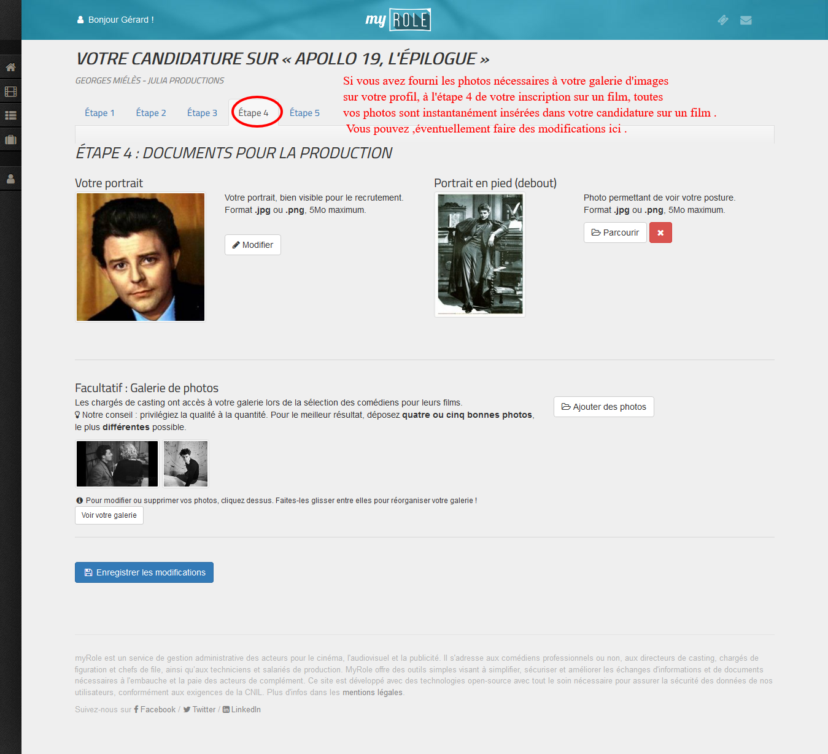Click Ajouter des photos button

pos(604,407)
